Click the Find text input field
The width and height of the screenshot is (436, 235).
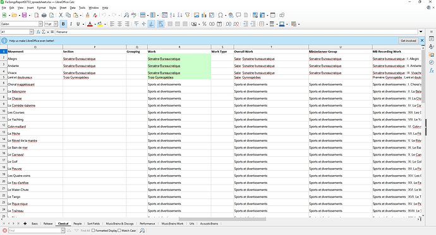tap(34, 231)
